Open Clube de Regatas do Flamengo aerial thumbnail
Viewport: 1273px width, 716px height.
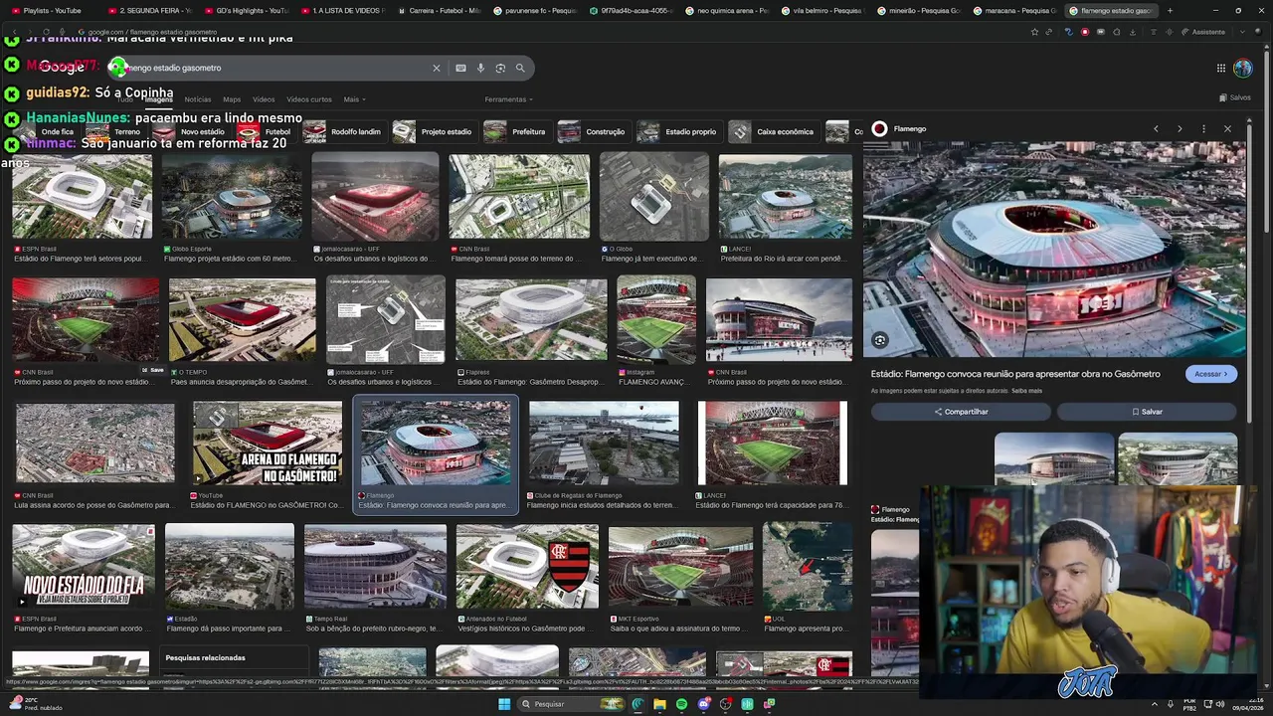click(x=604, y=444)
